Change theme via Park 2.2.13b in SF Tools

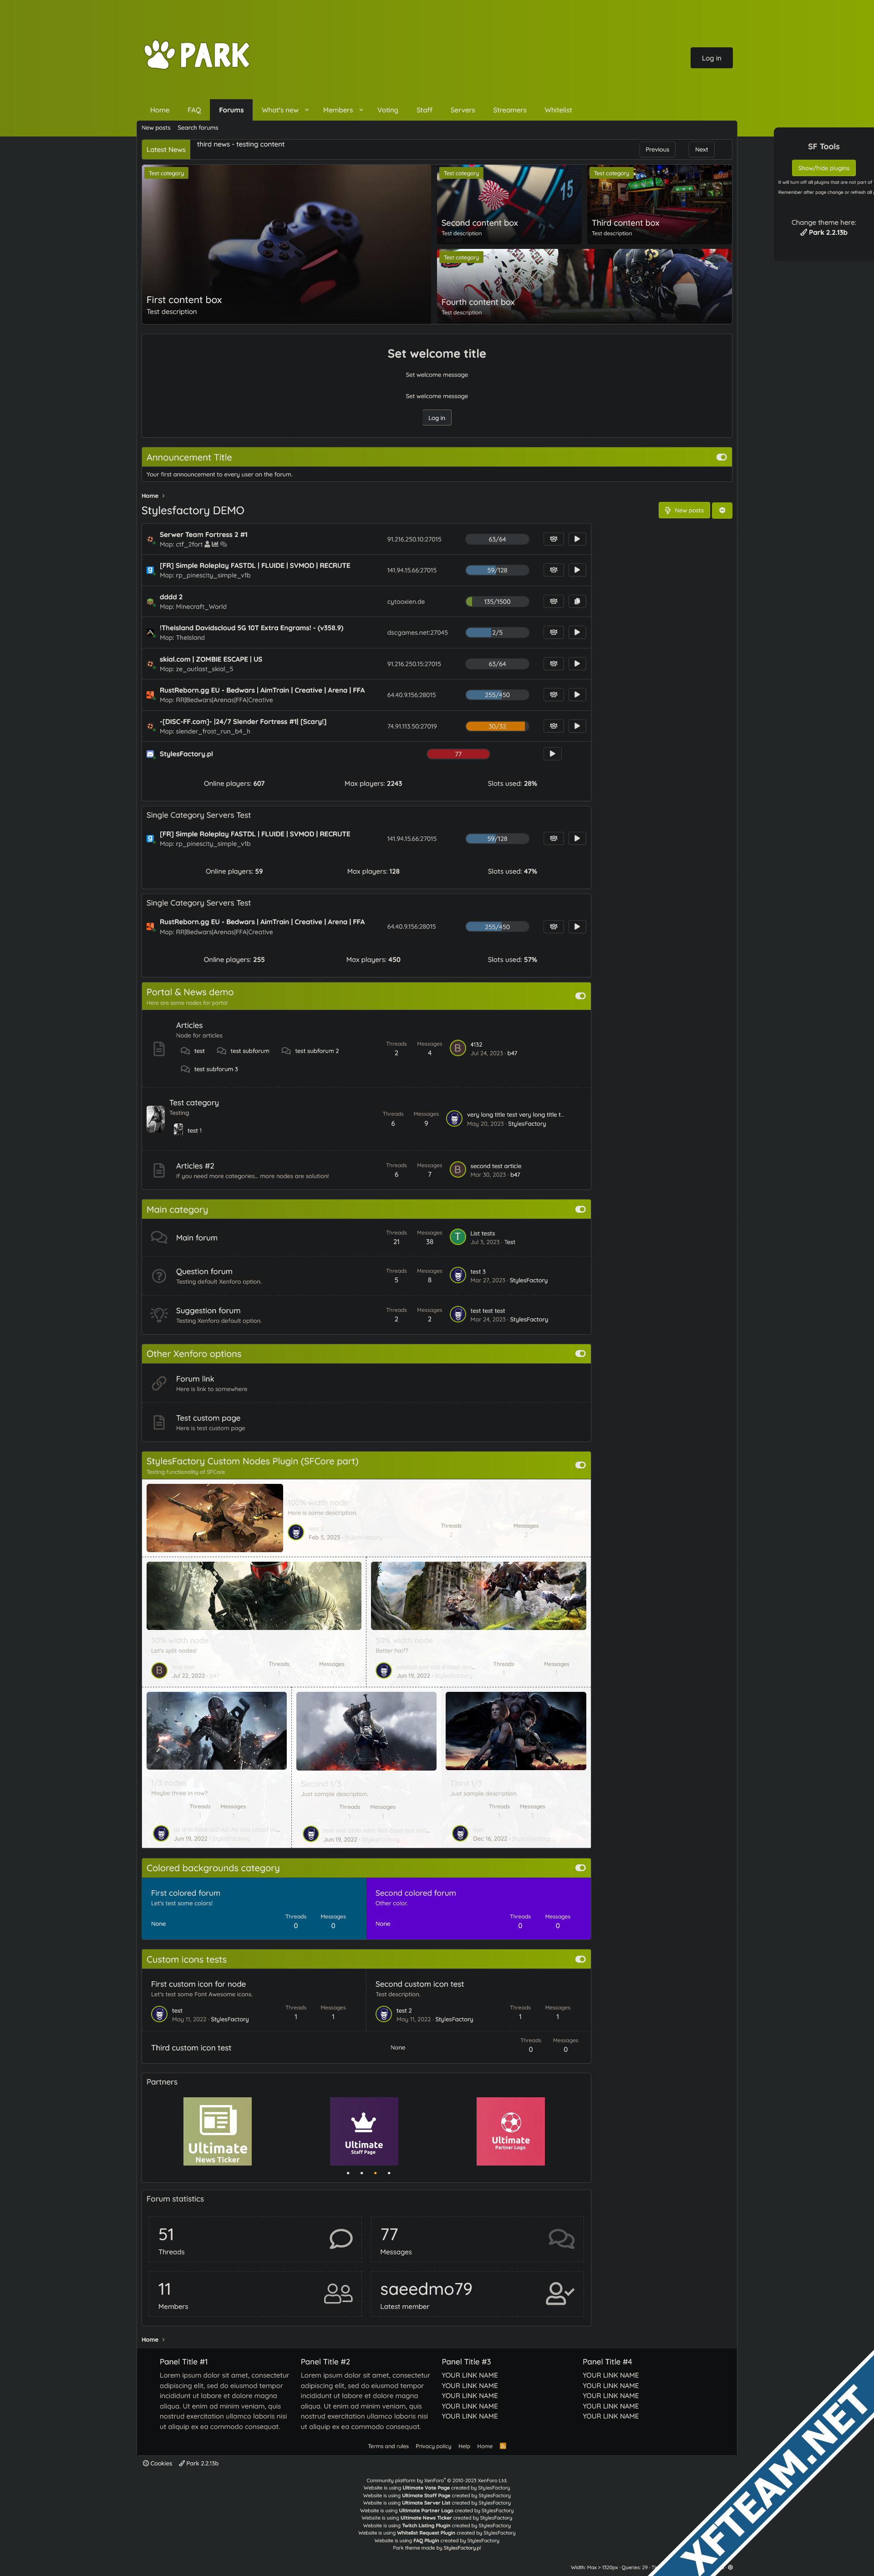point(823,232)
